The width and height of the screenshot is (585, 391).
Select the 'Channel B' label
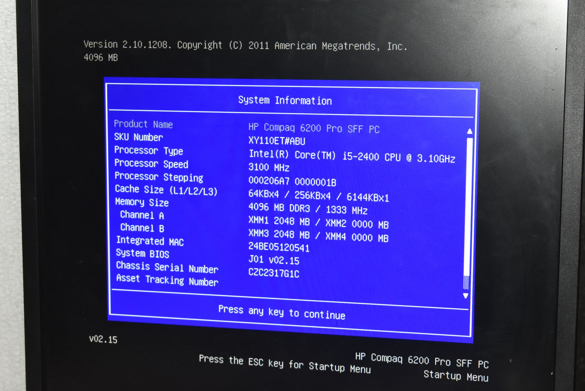click(142, 228)
